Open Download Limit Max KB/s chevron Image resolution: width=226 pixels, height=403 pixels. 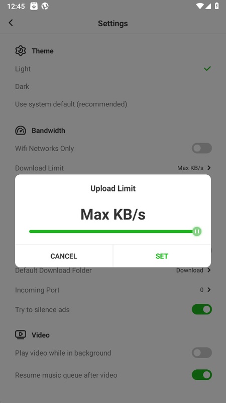209,168
